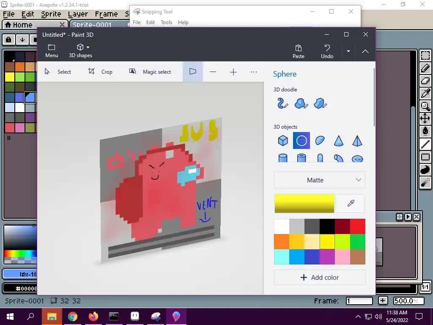Click the Select tool button
The height and width of the screenshot is (325, 433).
[58, 72]
